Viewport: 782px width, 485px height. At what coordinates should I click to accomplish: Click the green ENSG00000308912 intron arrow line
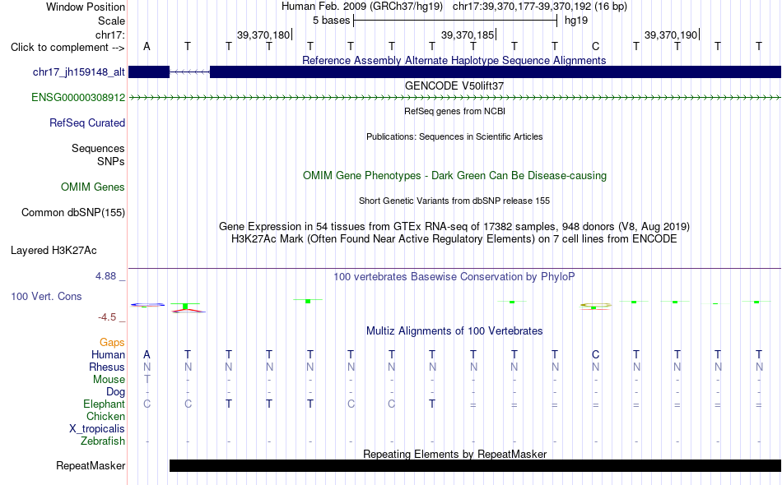click(454, 98)
